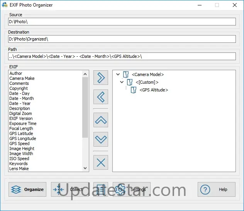Move selected tag down with down chevron
Image resolution: width=244 pixels, height=211 pixels.
101,139
